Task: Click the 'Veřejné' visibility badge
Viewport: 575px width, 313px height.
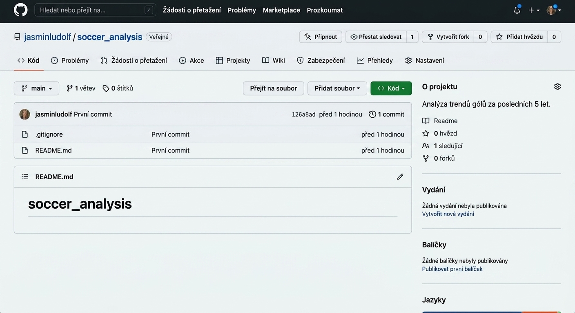Action: [x=159, y=37]
